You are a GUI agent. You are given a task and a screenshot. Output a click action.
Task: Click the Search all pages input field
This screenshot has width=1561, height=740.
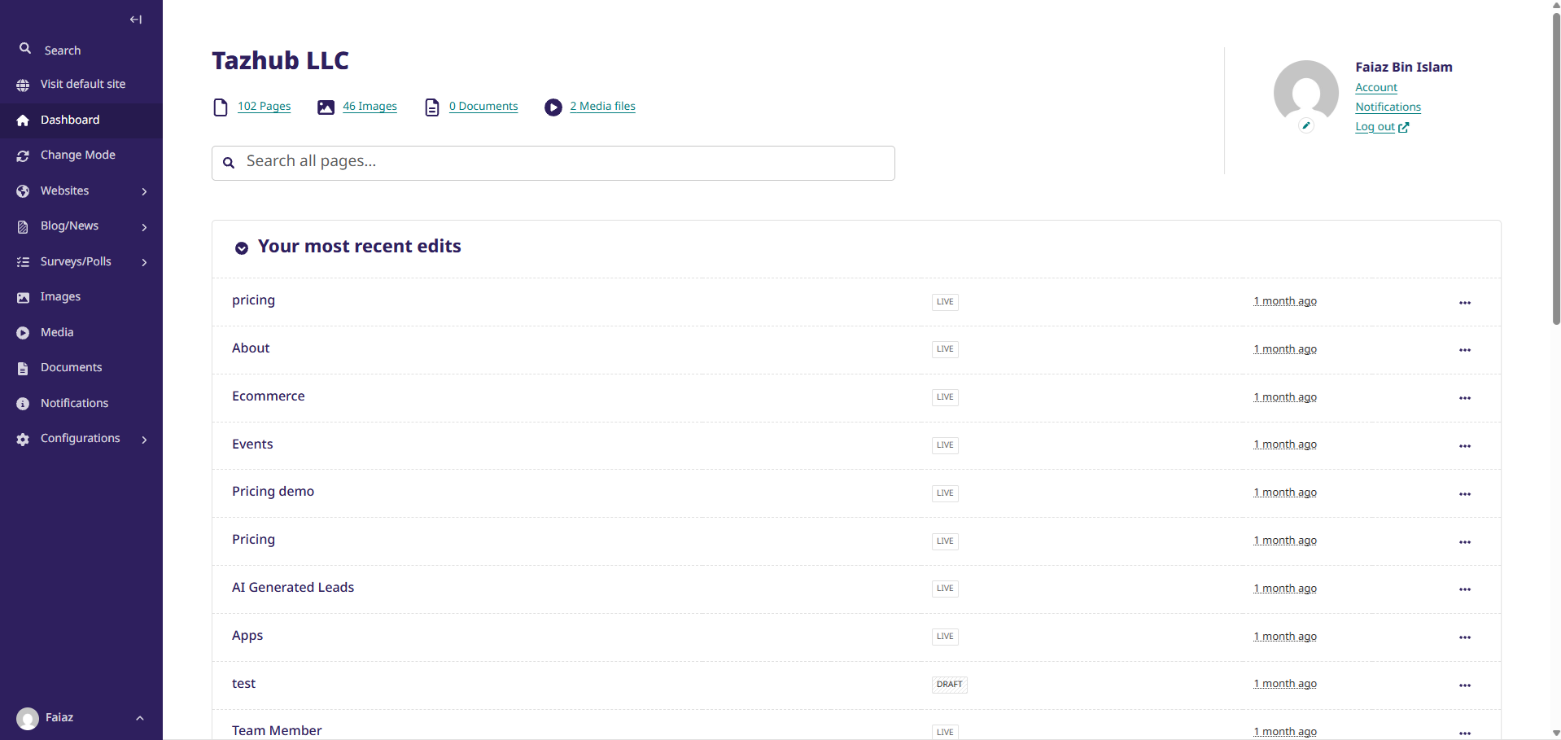(553, 163)
